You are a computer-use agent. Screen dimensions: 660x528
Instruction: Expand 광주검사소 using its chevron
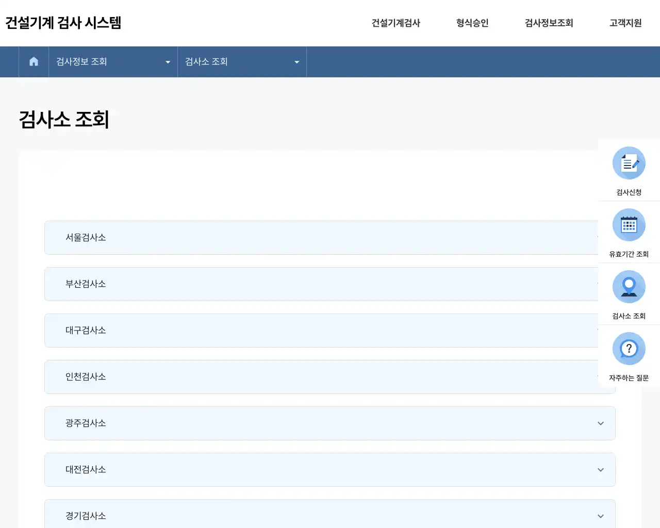600,423
